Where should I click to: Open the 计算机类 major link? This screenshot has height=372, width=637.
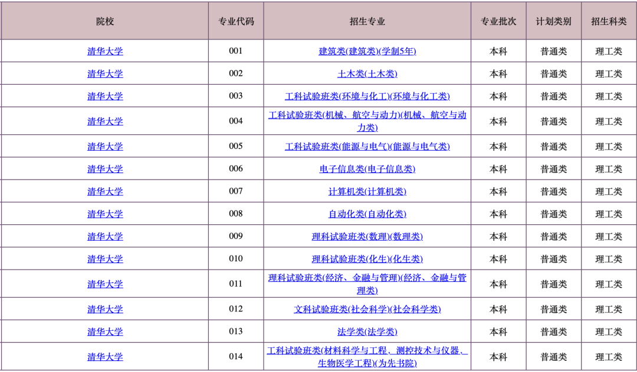[367, 191]
